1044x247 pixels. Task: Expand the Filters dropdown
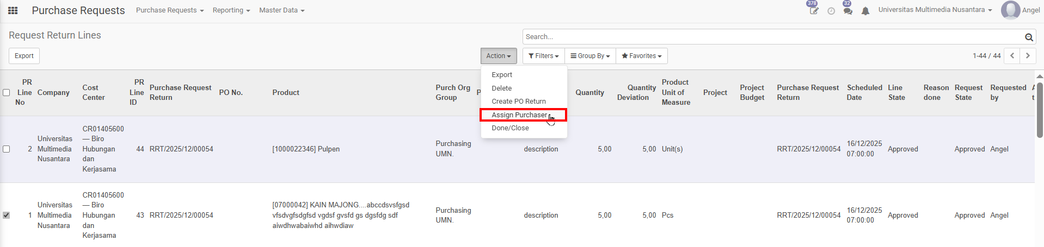click(543, 56)
